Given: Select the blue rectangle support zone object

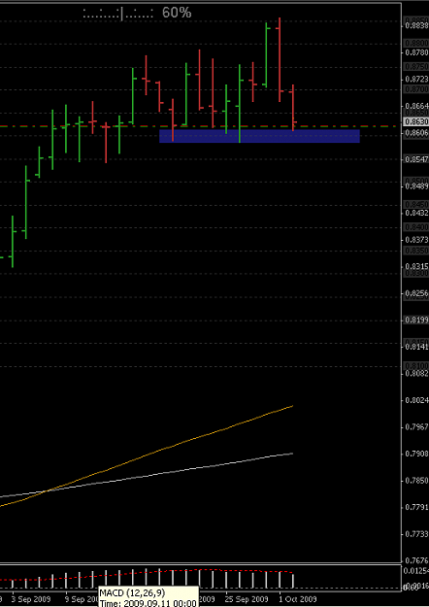Looking at the screenshot, I should coord(259,136).
